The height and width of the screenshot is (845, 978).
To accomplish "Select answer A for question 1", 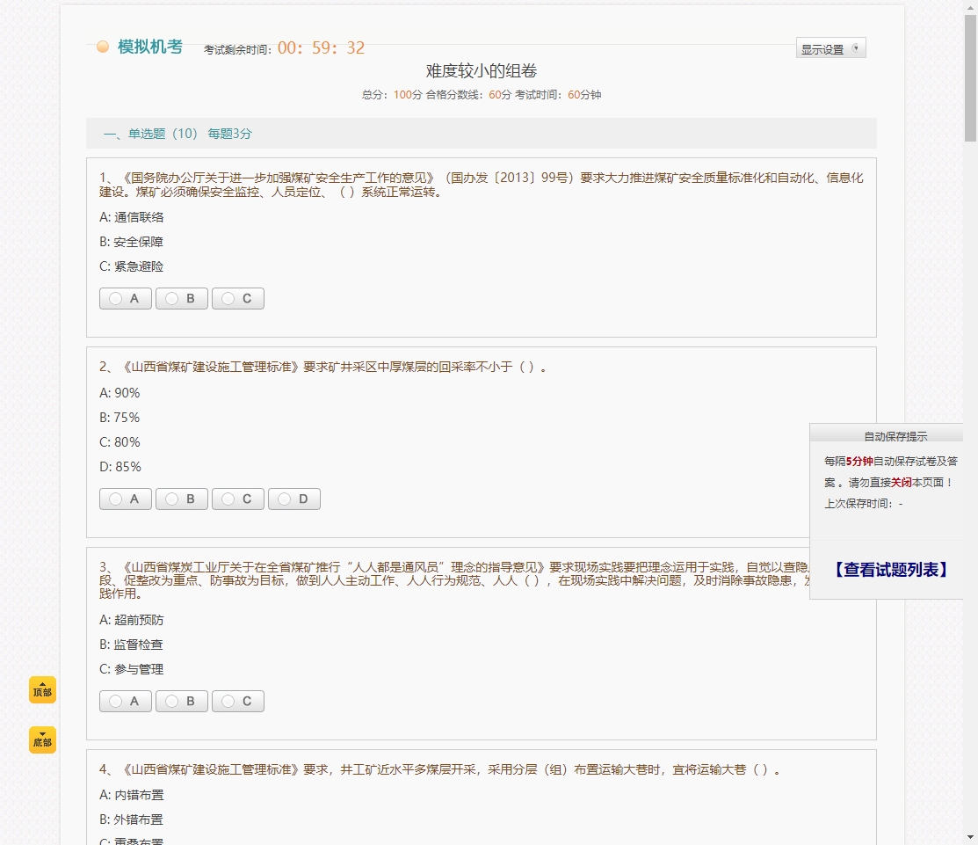I will pos(125,298).
